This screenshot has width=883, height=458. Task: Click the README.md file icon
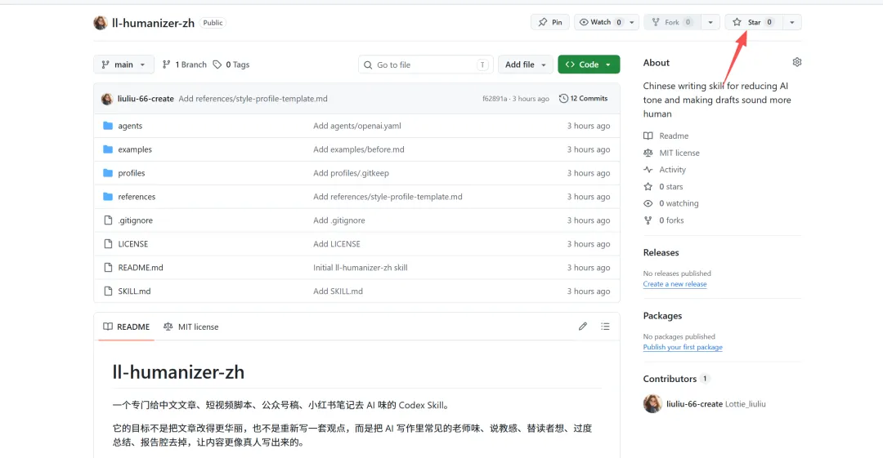click(x=108, y=267)
